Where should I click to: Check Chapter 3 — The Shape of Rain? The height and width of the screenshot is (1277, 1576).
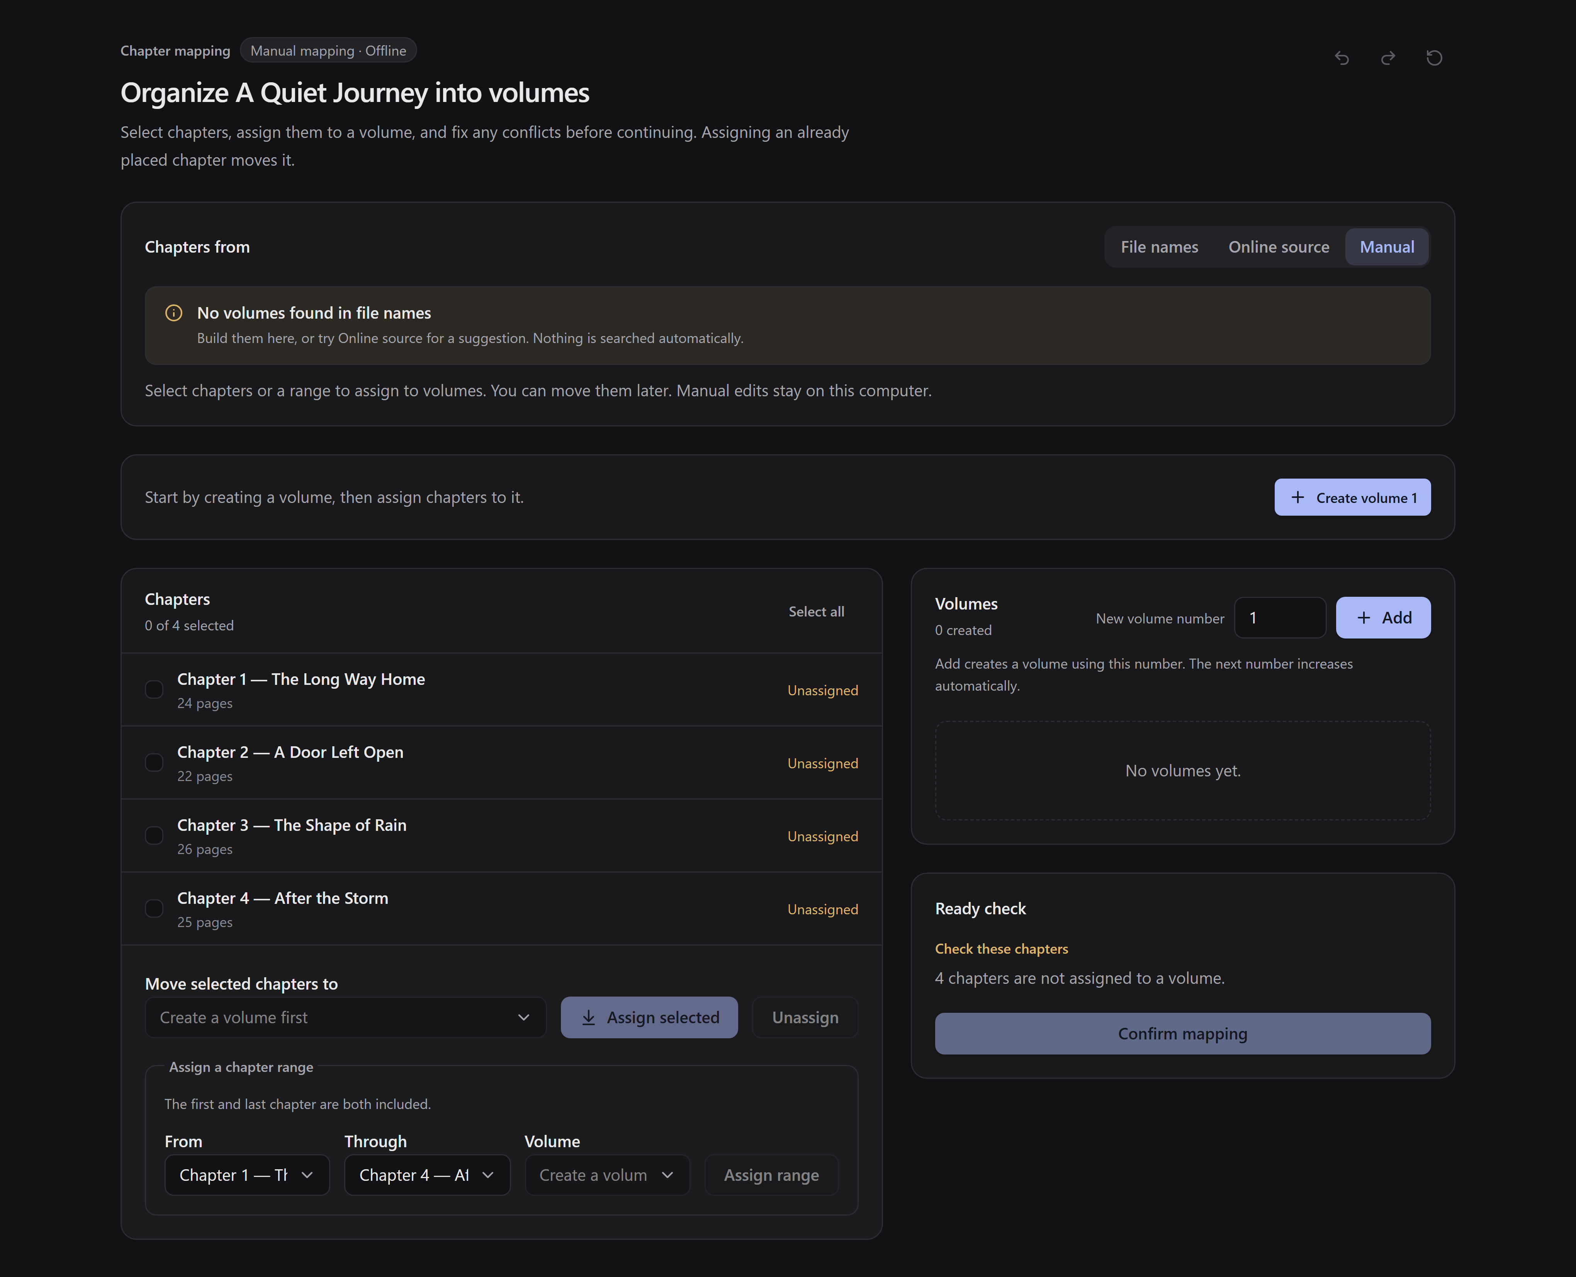[154, 835]
